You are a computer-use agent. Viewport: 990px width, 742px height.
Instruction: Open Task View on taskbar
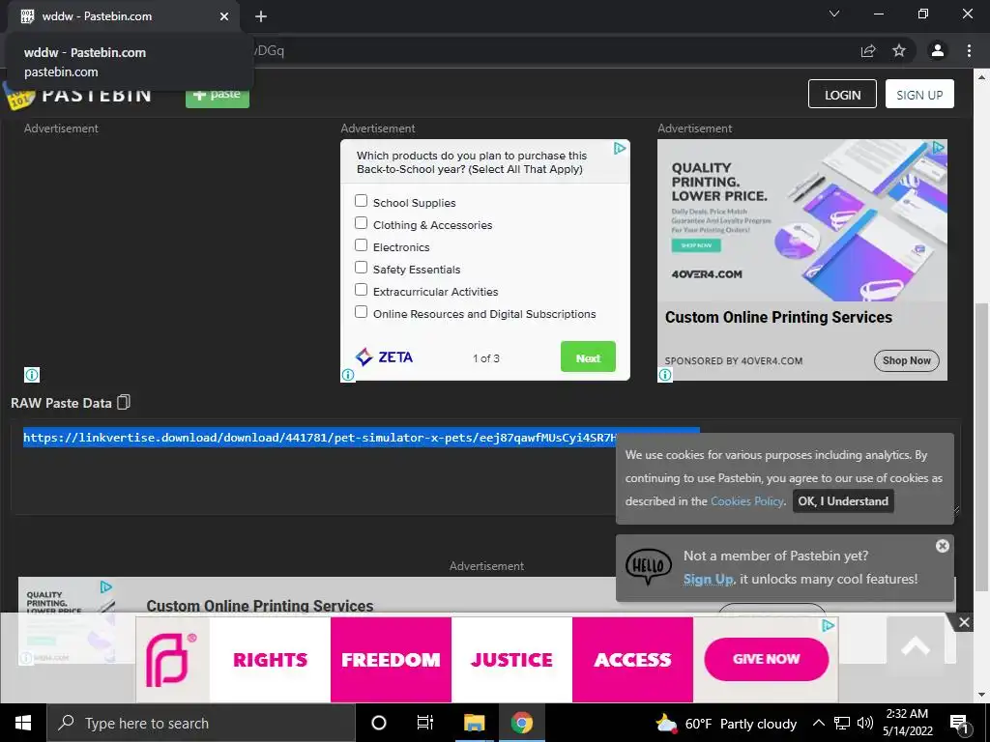pos(425,723)
